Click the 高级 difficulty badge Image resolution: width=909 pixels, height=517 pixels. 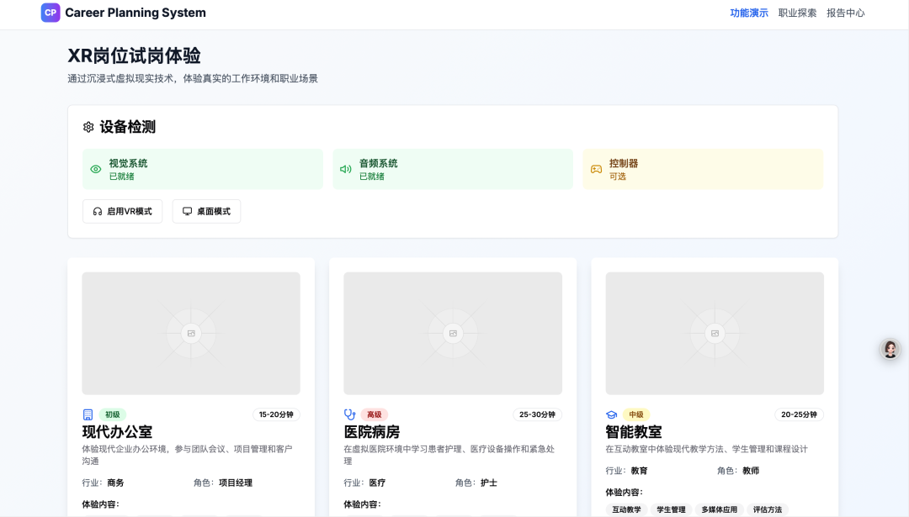pyautogui.click(x=375, y=414)
